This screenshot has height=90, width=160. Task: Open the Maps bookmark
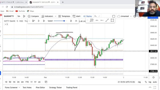(30, 11)
